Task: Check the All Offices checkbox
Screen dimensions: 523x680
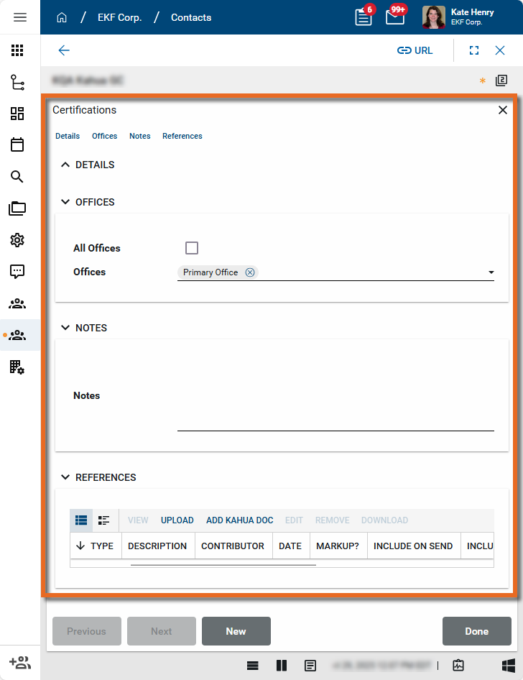Action: 192,248
